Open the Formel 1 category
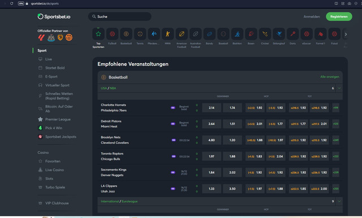This screenshot has height=218, width=362. [x=321, y=34]
